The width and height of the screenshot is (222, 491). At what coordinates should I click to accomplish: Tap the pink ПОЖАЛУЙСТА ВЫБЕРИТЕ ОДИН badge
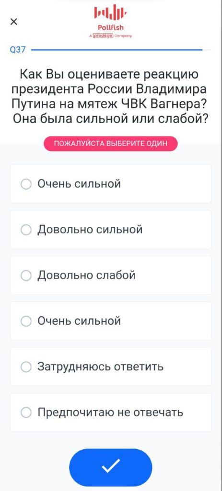(110, 144)
